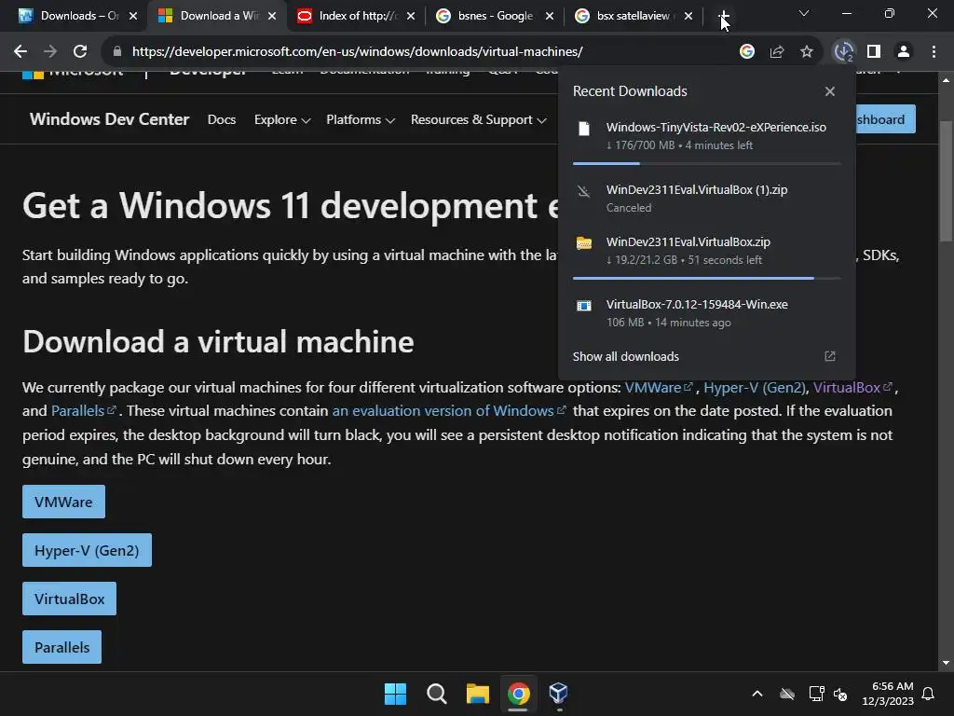The height and width of the screenshot is (716, 954).
Task: Open the Docs menu item
Action: [222, 119]
